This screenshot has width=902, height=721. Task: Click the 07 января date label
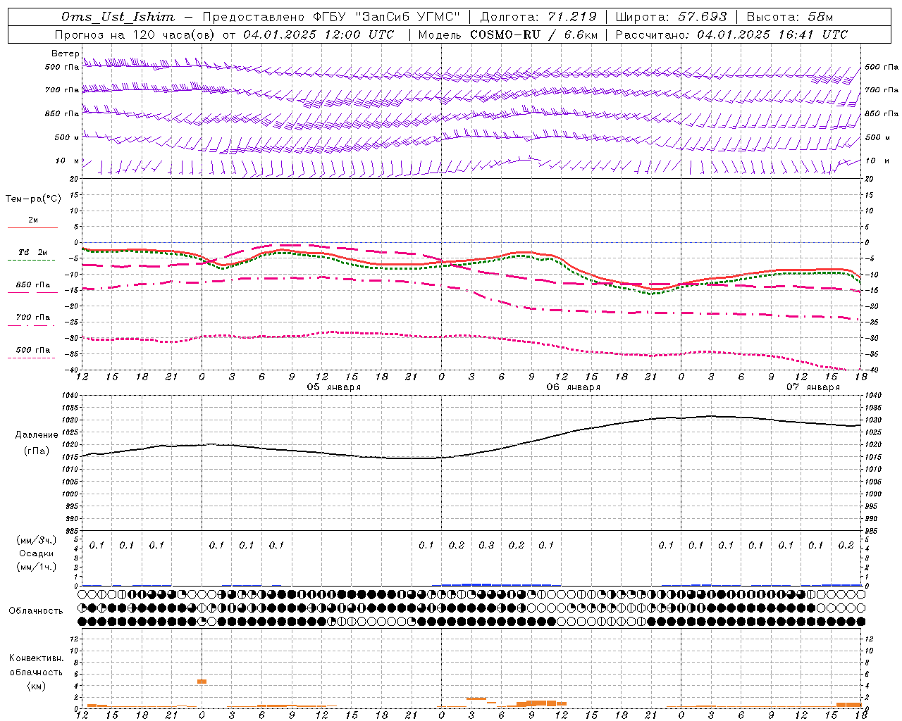(x=813, y=387)
